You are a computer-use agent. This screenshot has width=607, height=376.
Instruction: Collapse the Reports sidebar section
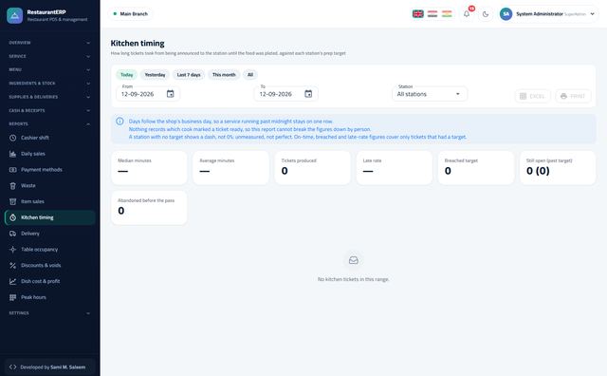tap(49, 124)
